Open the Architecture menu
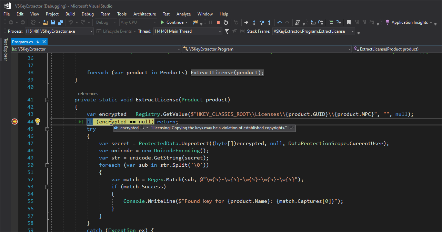Screen dimensions: 442x232 pyautogui.click(x=144, y=14)
